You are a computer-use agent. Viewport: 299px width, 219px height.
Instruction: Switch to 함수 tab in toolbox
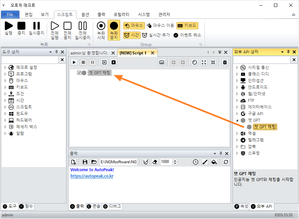(26, 206)
